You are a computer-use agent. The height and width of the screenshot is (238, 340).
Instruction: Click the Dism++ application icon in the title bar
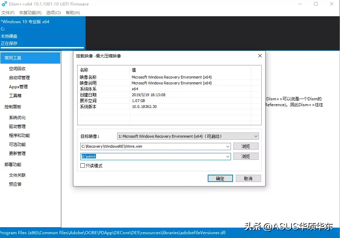coord(4,4)
